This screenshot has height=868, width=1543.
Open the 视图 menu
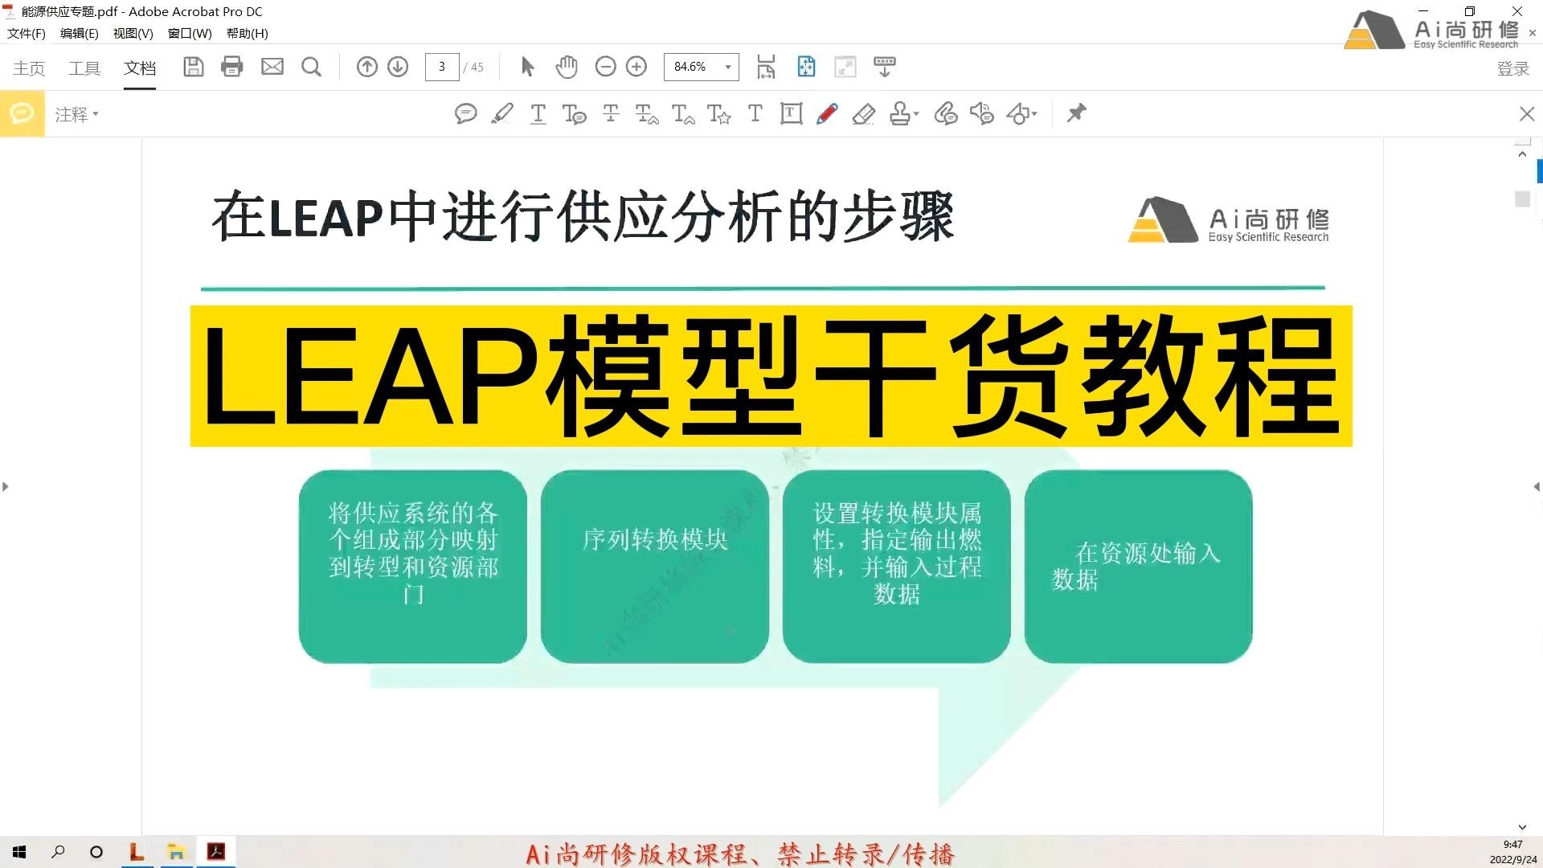(133, 33)
